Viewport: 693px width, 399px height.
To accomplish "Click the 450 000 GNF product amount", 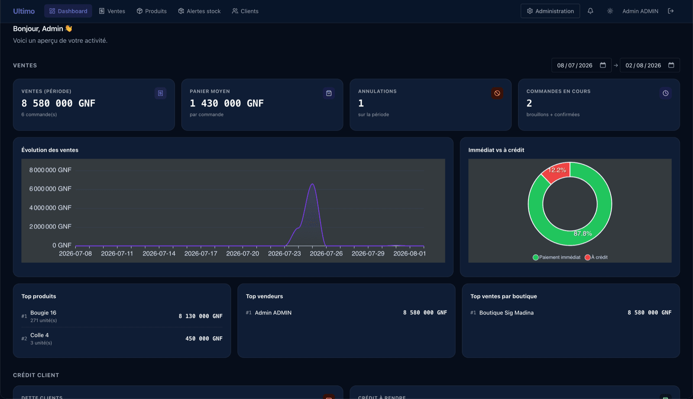I will pyautogui.click(x=204, y=338).
